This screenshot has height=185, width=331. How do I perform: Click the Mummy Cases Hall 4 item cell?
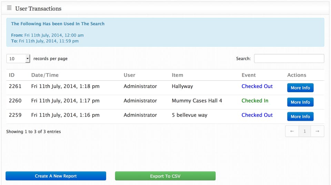point(197,101)
